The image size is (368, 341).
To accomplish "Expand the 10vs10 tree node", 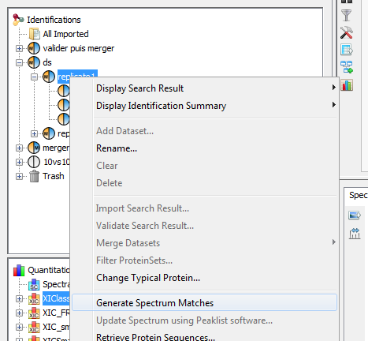I will (x=19, y=162).
